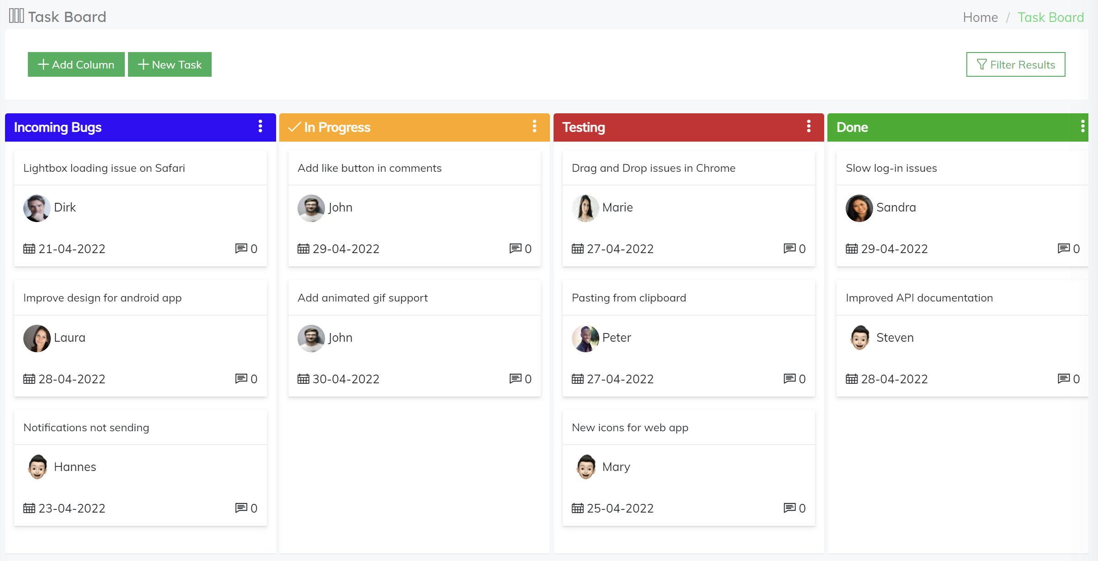Open the Incoming Bugs column options menu
The height and width of the screenshot is (561, 1098).
tap(261, 127)
